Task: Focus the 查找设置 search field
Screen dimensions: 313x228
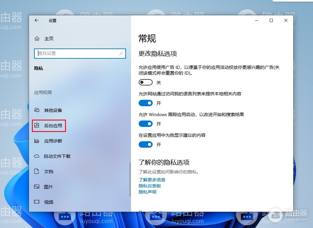Action: click(x=80, y=54)
